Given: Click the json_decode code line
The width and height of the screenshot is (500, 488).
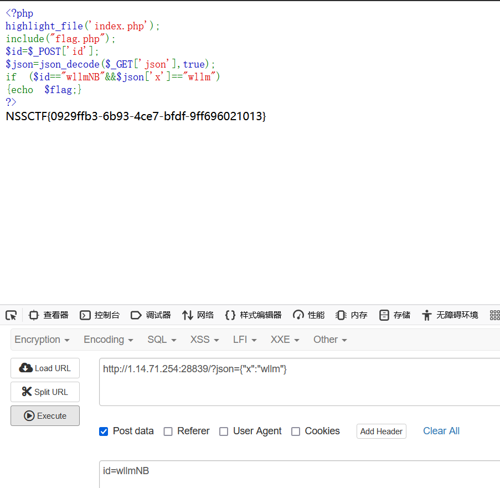Looking at the screenshot, I should click(110, 64).
